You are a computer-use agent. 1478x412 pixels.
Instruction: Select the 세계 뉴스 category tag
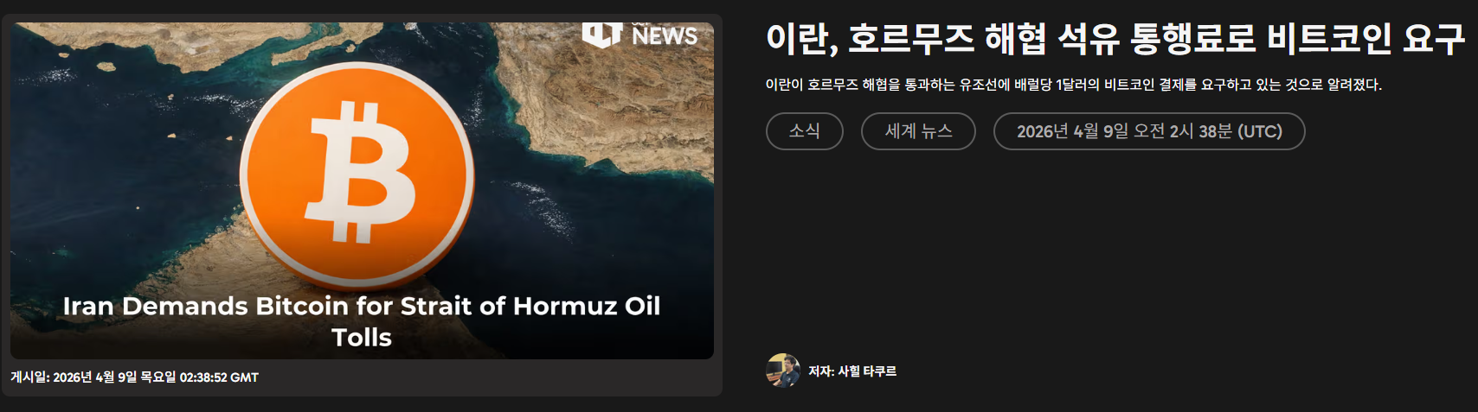pos(918,131)
